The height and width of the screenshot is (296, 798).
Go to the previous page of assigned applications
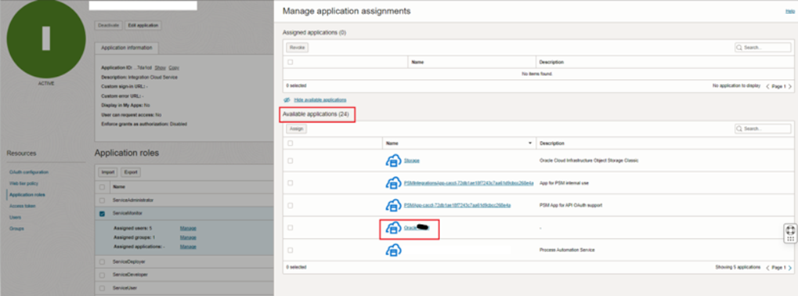point(768,86)
